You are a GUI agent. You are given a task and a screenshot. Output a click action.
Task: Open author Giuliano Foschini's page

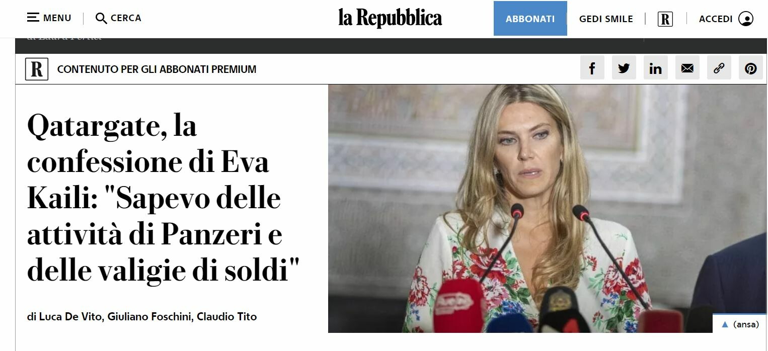pyautogui.click(x=149, y=317)
